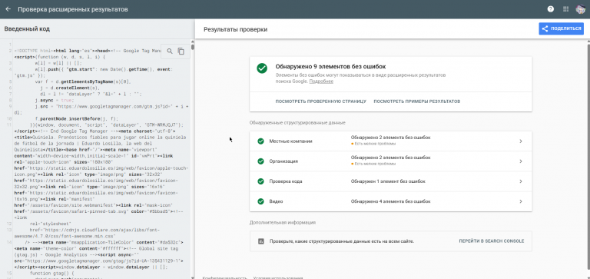Screen dimensions: 590x279
Task: Click 'Проверка расширенных результатов' title
Action: 73,9
